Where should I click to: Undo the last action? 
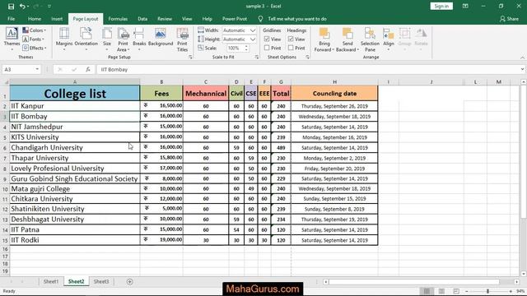(22, 7)
